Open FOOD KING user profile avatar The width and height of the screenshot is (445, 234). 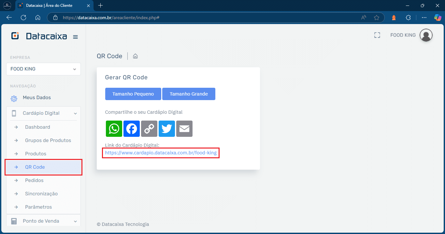point(426,35)
